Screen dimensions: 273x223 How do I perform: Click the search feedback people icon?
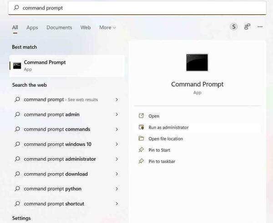[x=247, y=27]
